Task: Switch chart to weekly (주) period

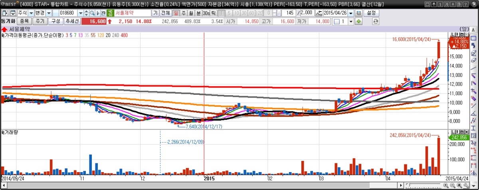Action: 184,13
